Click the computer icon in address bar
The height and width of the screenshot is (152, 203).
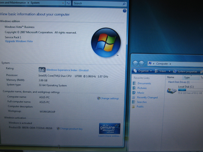coord(150,63)
